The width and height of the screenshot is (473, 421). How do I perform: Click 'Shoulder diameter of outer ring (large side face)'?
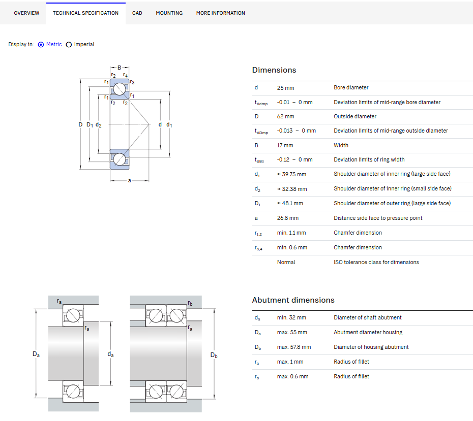[x=392, y=203]
